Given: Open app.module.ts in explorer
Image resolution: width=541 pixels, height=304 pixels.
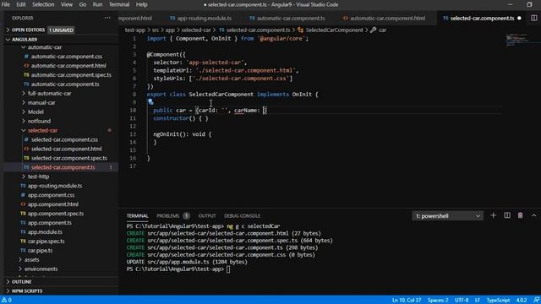Looking at the screenshot, I should point(45,232).
